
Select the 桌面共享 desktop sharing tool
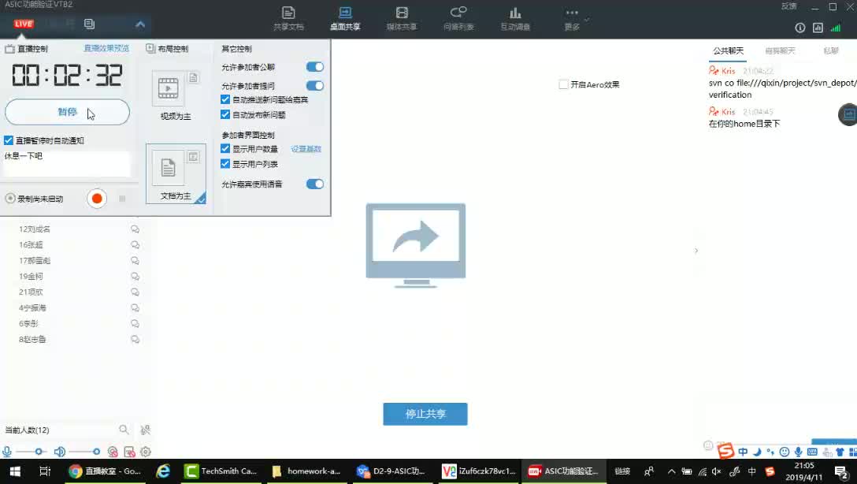tap(345, 18)
